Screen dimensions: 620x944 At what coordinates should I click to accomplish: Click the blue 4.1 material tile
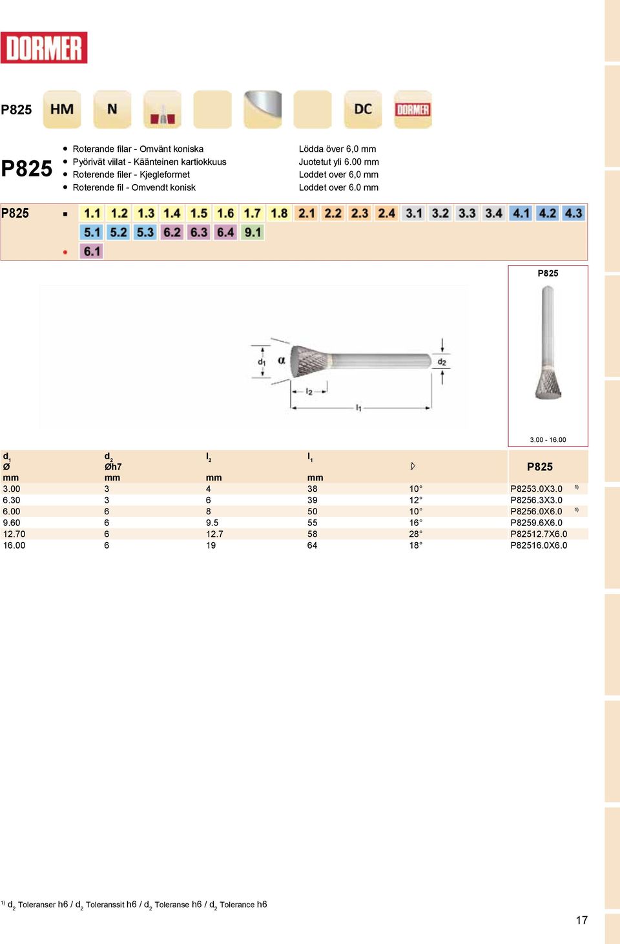point(521,213)
